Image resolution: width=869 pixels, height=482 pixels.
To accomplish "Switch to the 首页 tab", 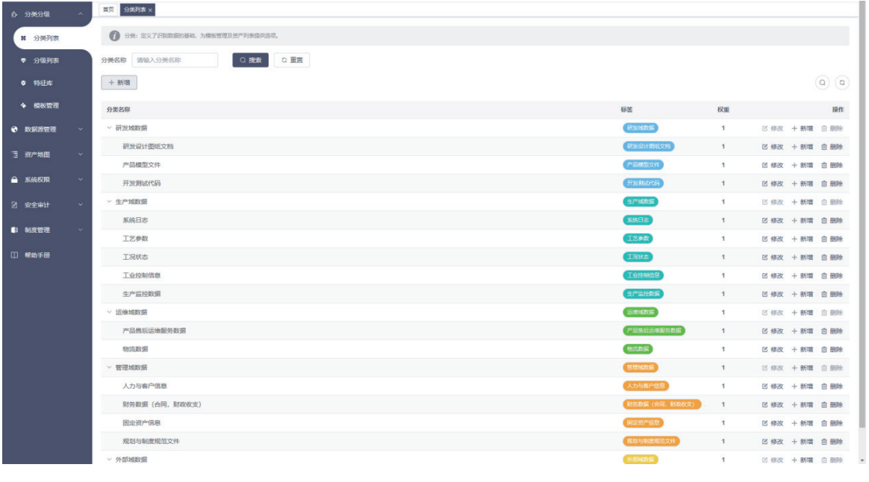I will click(x=108, y=10).
